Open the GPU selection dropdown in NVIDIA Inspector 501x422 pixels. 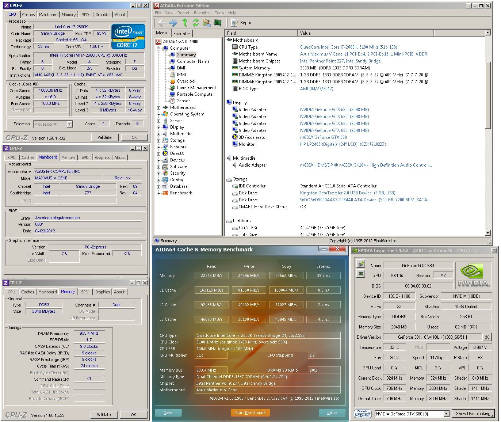pos(446,414)
